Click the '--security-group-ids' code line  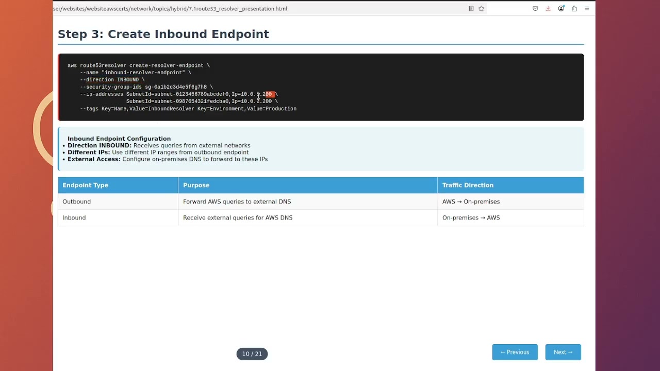(x=146, y=87)
